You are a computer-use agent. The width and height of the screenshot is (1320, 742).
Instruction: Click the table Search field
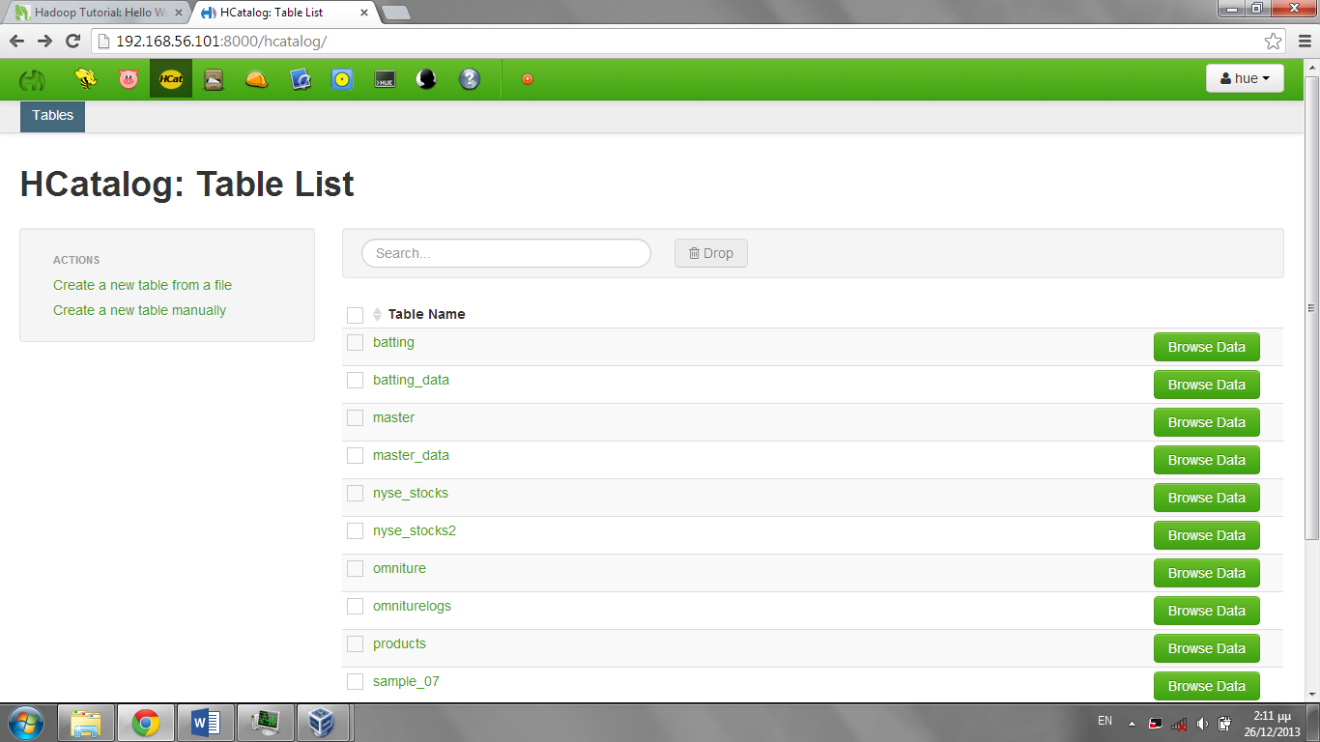point(506,253)
